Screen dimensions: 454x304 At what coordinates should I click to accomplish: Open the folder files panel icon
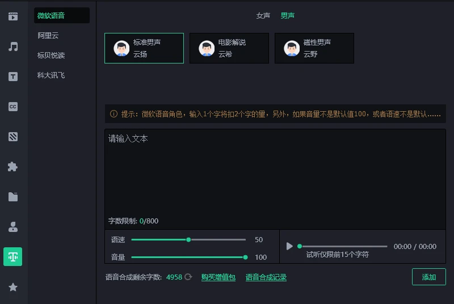[x=13, y=197]
